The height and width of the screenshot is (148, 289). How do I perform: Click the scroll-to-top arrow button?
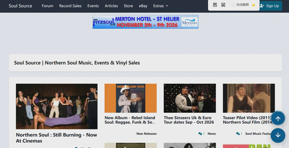point(278,118)
